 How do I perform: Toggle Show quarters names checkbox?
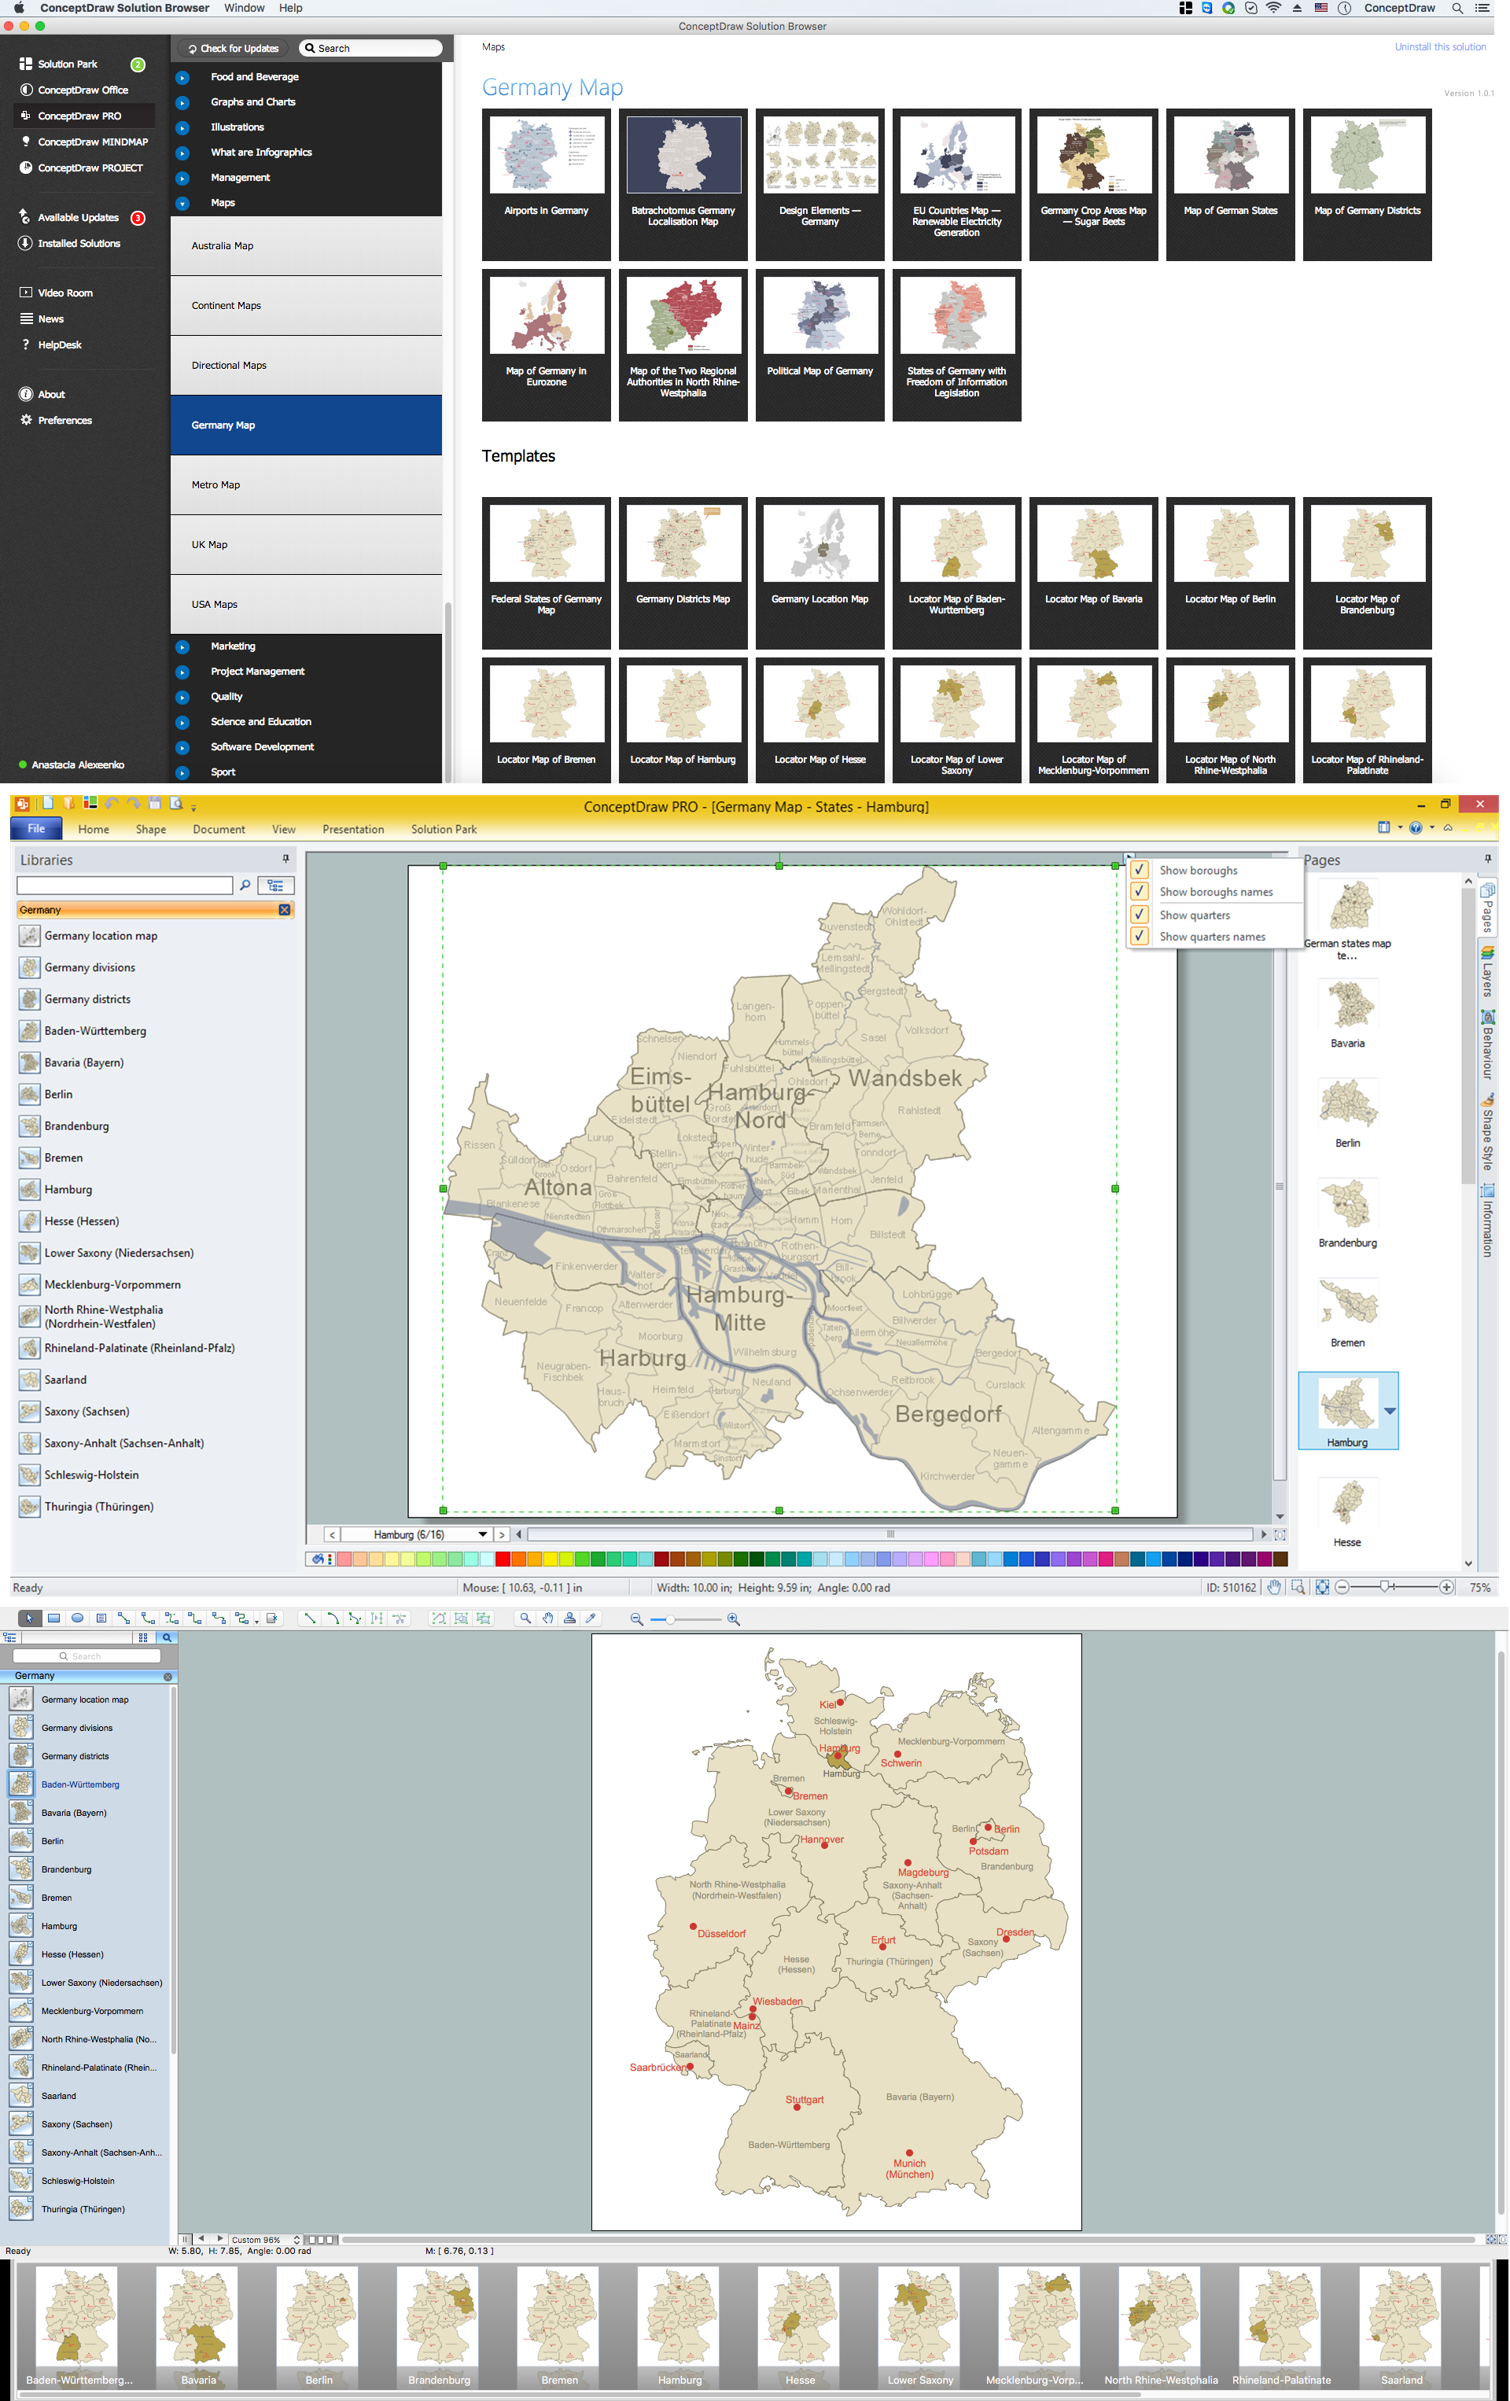tap(1139, 937)
